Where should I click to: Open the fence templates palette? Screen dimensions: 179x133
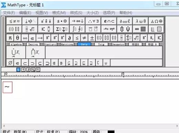pyautogui.click(x=14, y=29)
